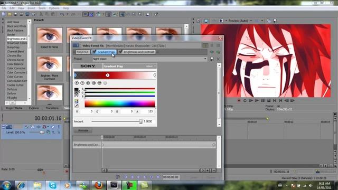Open the Options menu
The image size is (338, 190).
(x=54, y=8)
